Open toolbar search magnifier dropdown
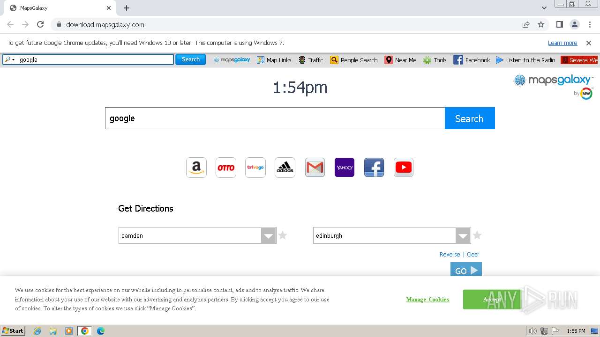The width and height of the screenshot is (600, 337). [10, 59]
